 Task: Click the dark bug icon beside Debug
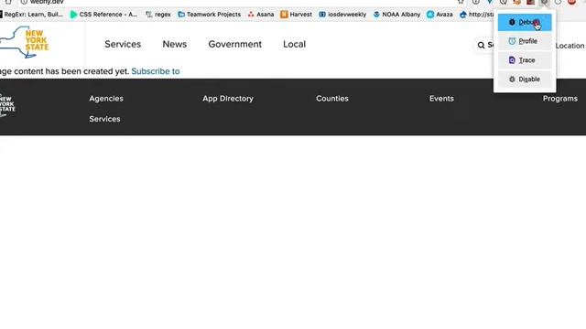[x=512, y=22]
